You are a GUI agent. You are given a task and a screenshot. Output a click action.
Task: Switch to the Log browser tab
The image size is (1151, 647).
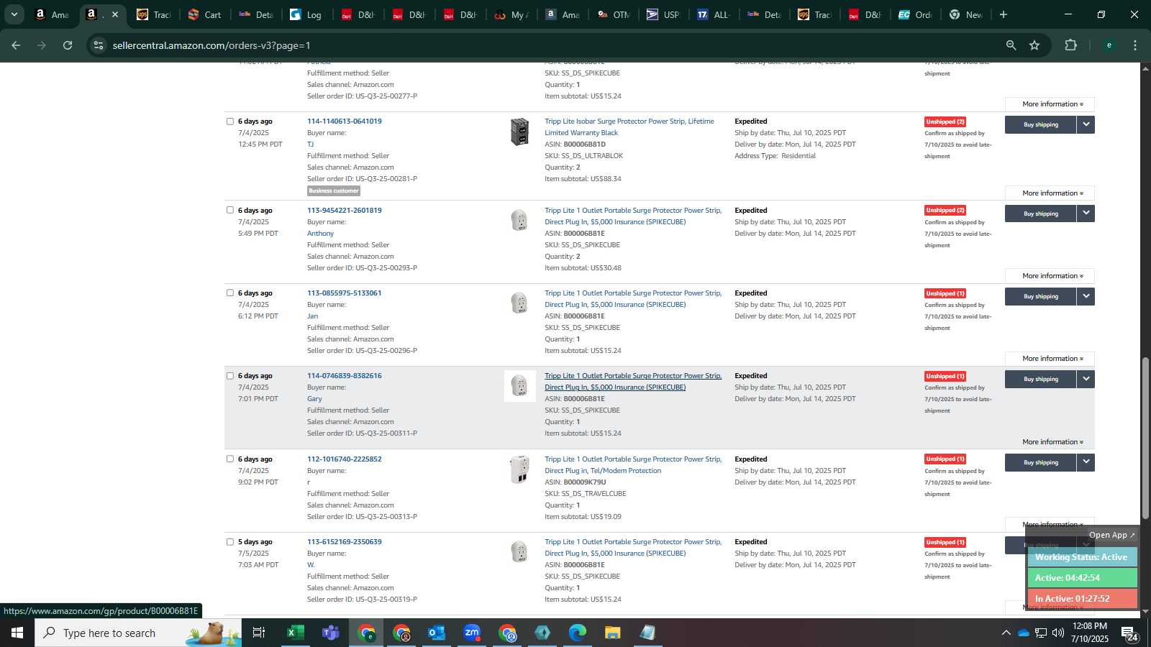pos(306,14)
